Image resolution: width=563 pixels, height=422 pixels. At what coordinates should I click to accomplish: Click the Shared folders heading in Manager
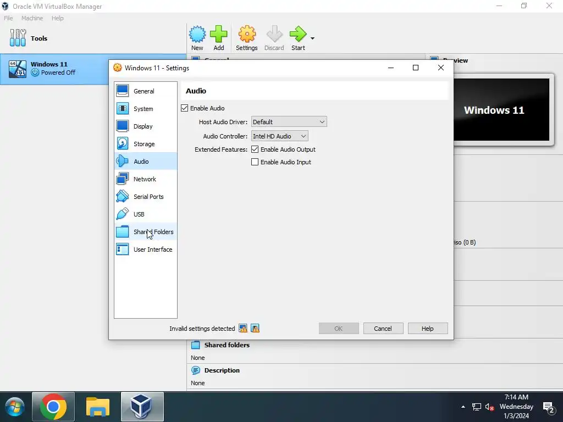pos(227,345)
